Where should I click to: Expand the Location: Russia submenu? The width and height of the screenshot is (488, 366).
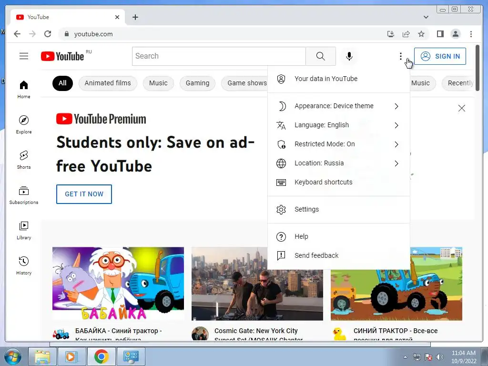(339, 163)
